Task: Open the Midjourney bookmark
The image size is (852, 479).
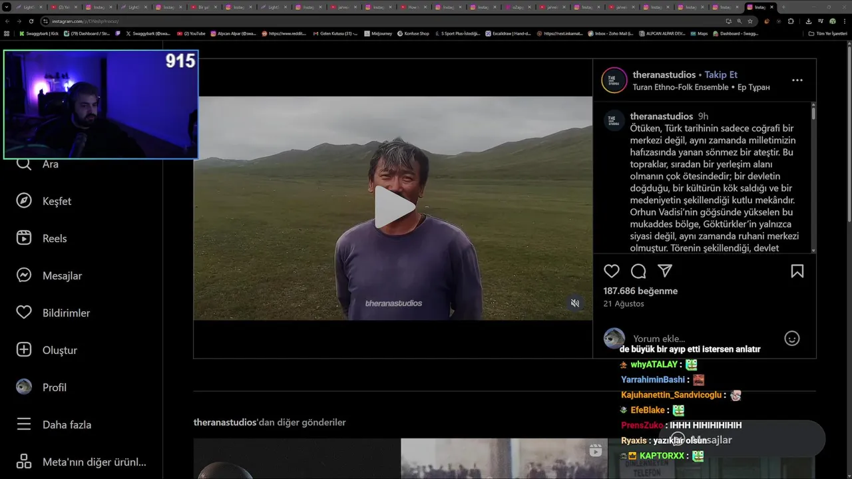Action: [x=378, y=33]
